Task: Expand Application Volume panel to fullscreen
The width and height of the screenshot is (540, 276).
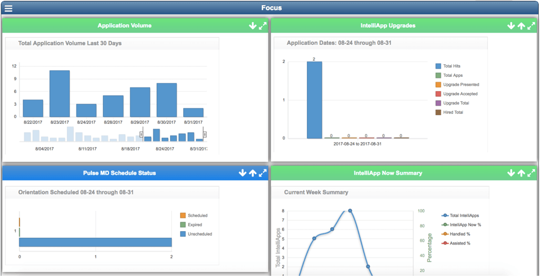Action: tap(263, 26)
